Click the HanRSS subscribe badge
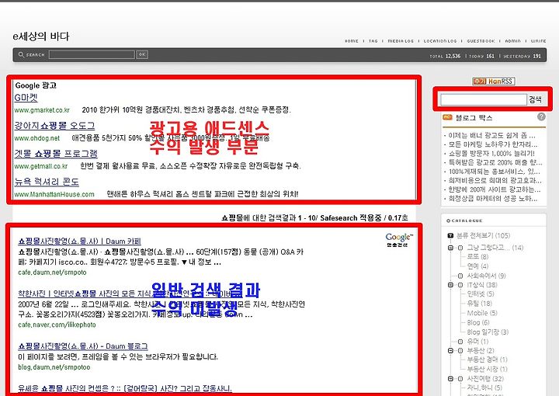The width and height of the screenshot is (559, 396). [x=494, y=82]
